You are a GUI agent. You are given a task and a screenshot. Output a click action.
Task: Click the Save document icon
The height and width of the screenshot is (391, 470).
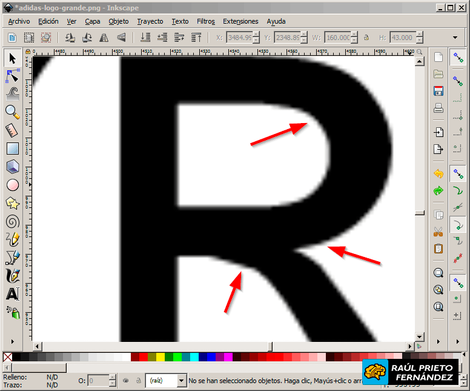point(439,91)
